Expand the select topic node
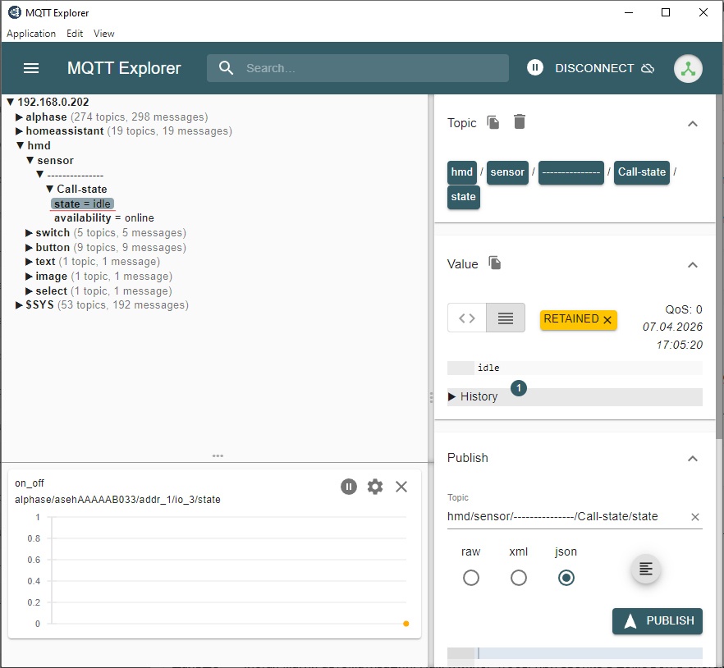Screen dimensions: 724x668 (29, 291)
